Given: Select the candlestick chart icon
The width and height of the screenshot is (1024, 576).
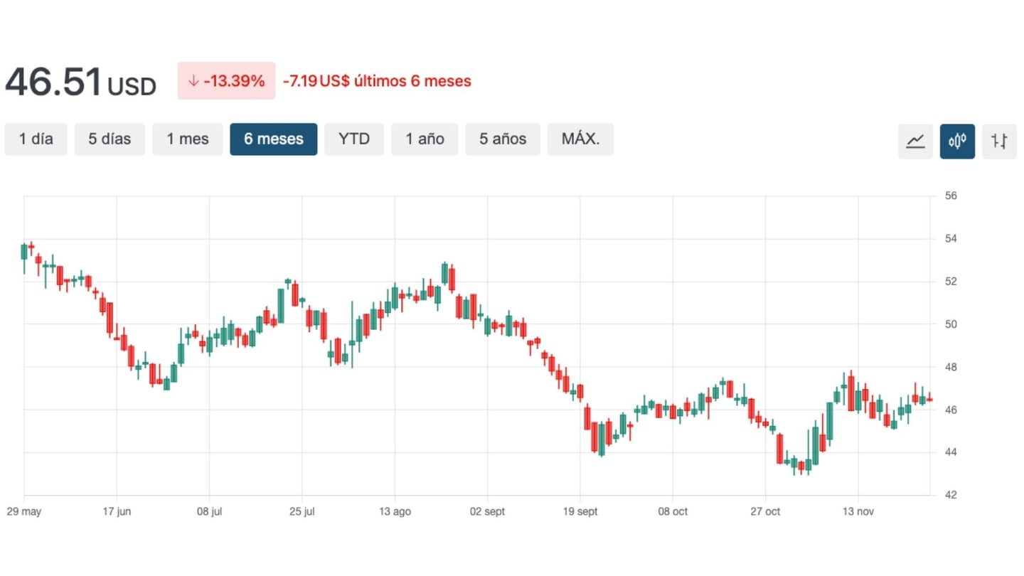Looking at the screenshot, I should [x=957, y=141].
